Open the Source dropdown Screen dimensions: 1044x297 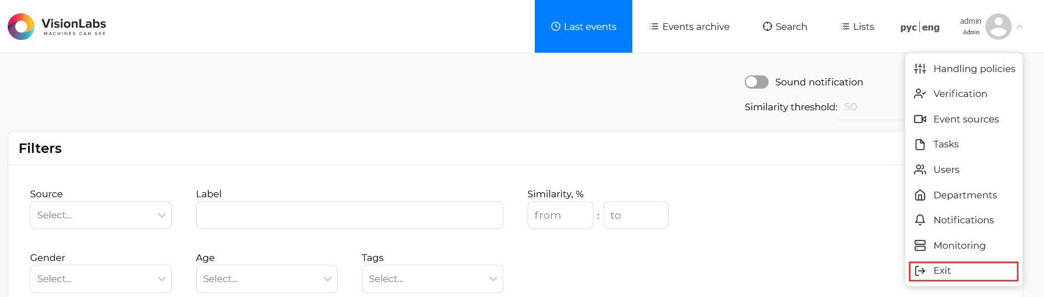100,215
